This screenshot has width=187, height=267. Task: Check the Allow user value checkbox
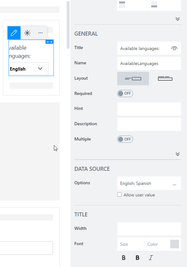(119, 195)
